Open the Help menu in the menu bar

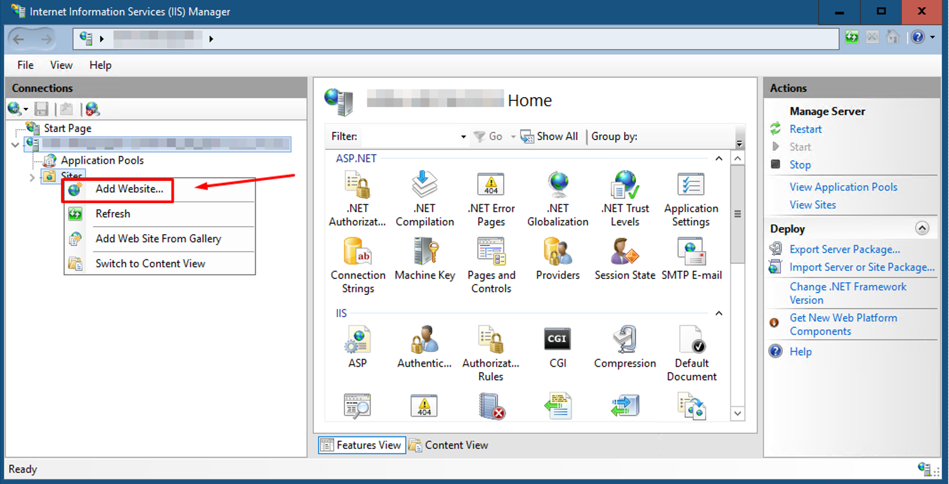100,65
